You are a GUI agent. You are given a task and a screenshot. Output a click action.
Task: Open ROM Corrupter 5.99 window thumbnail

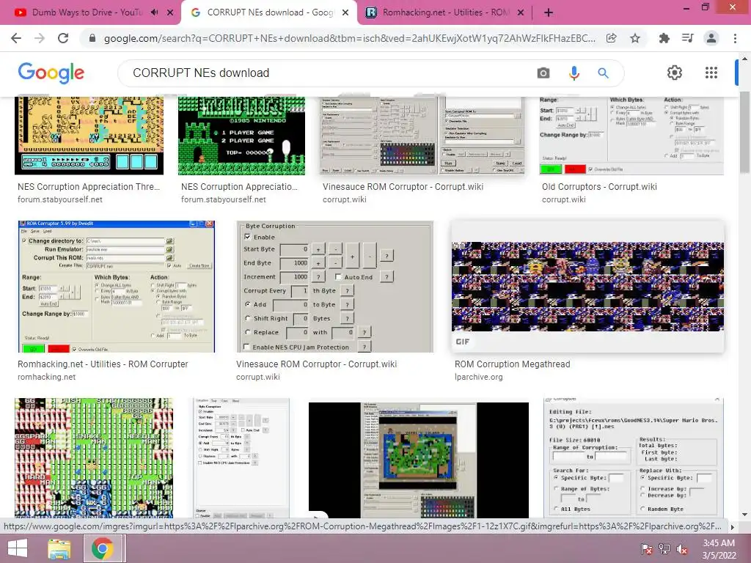click(116, 287)
